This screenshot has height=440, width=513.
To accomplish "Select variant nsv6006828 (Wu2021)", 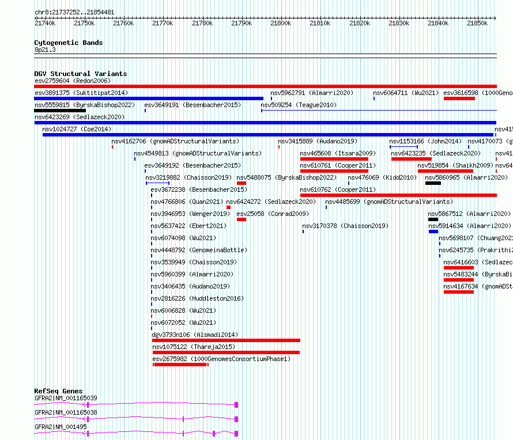I will click(183, 310).
